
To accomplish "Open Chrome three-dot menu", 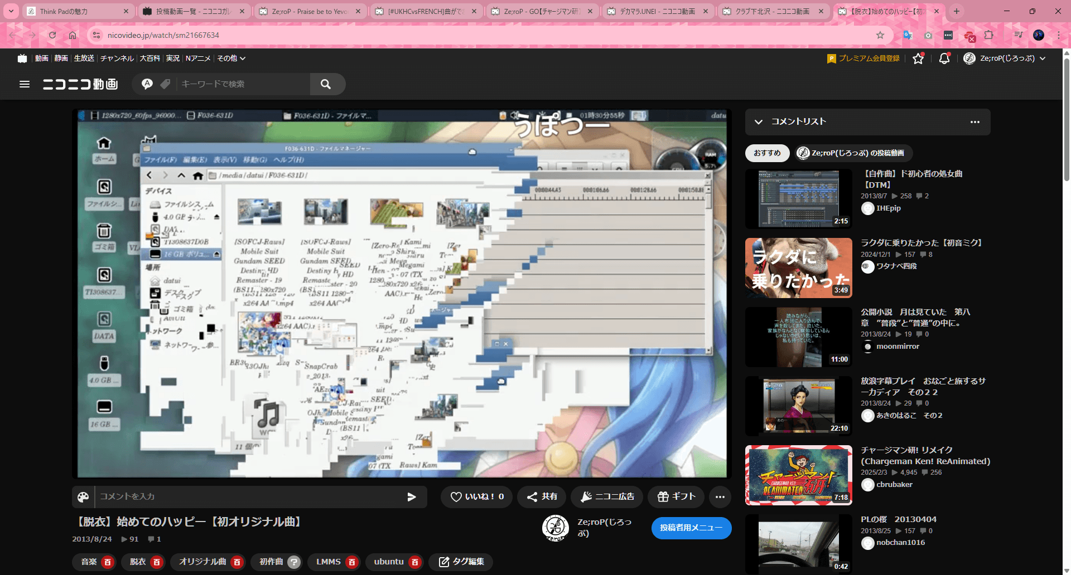I will coord(1059,35).
